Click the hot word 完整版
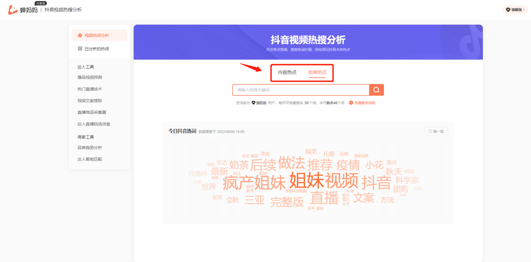 (287, 202)
